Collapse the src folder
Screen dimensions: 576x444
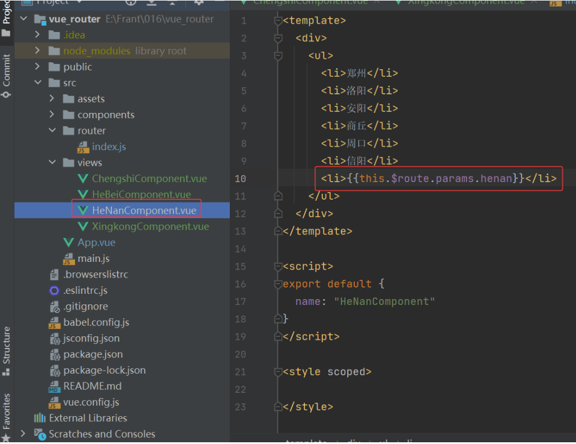38,82
